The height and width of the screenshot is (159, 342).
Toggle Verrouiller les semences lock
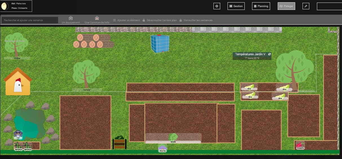click(x=196, y=20)
